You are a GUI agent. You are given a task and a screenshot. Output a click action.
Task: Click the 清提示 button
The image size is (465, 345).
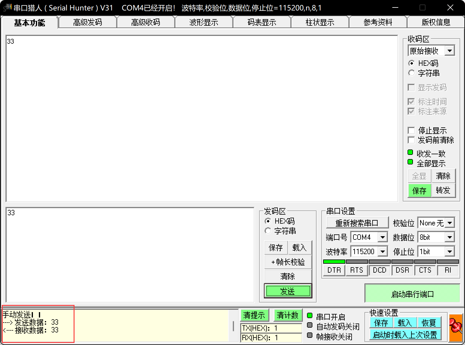coord(254,315)
